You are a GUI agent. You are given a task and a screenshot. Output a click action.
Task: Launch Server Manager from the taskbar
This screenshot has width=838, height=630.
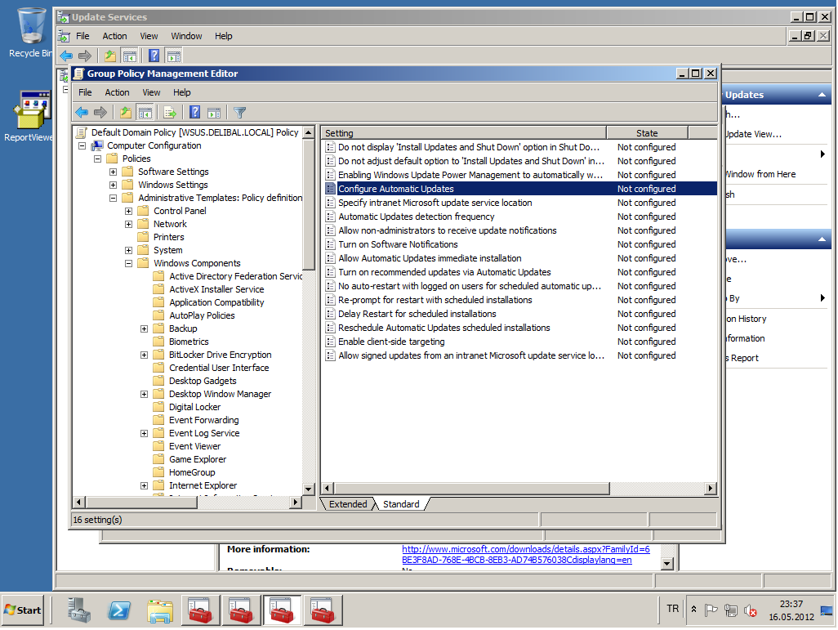(x=79, y=610)
